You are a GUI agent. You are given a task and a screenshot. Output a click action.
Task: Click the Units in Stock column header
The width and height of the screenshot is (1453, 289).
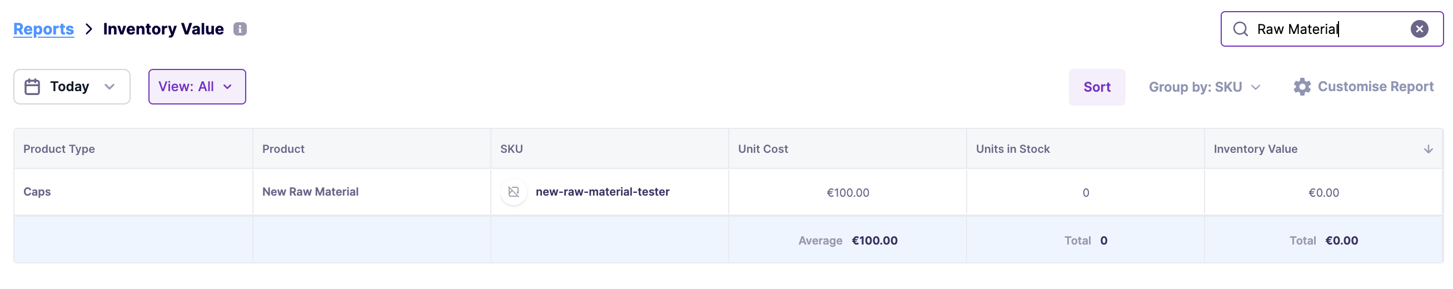pyautogui.click(x=1012, y=149)
